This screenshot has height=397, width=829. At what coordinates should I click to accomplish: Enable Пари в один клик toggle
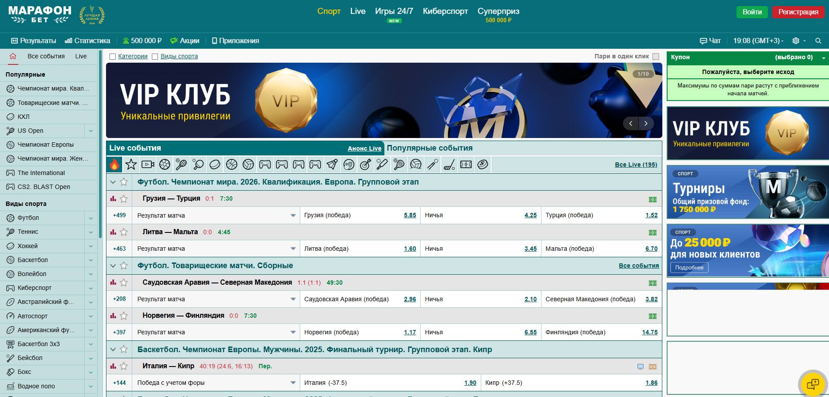click(656, 56)
